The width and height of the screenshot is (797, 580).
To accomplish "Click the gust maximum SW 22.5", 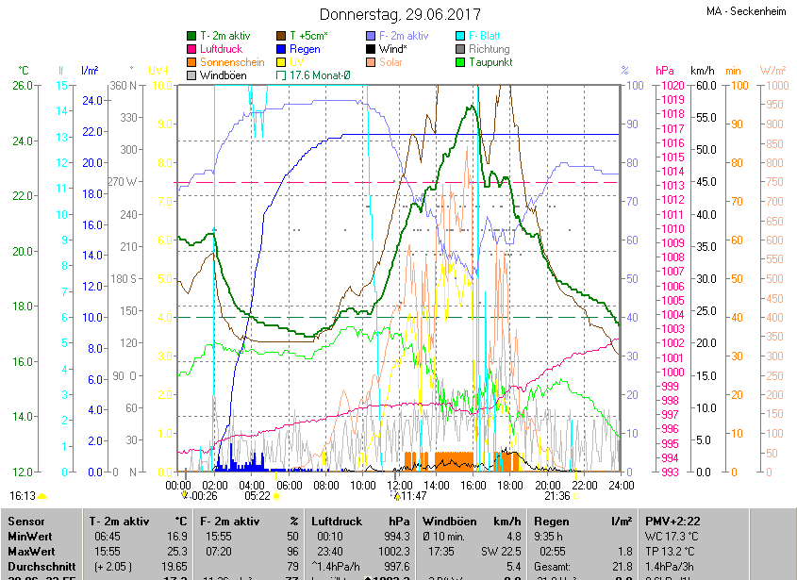I will point(501,552).
